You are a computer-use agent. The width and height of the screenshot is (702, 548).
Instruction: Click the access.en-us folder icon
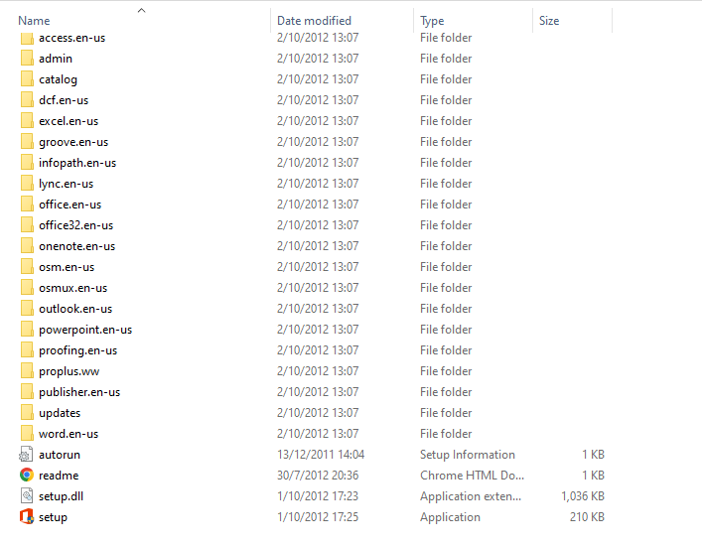pos(27,38)
